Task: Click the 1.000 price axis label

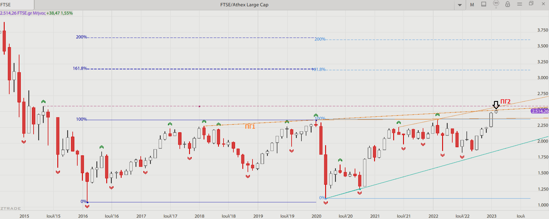Action: [543, 205]
